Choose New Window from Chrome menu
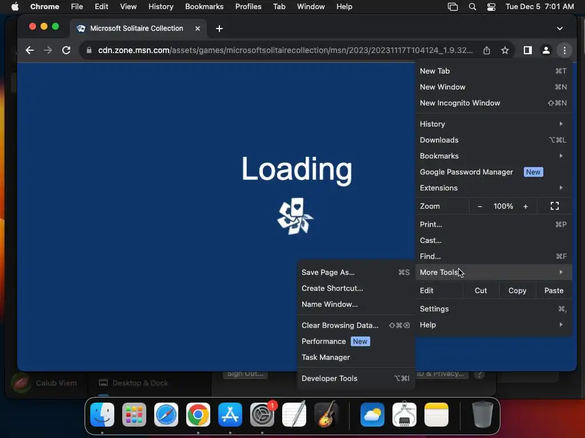This screenshot has height=438, width=585. (493, 87)
